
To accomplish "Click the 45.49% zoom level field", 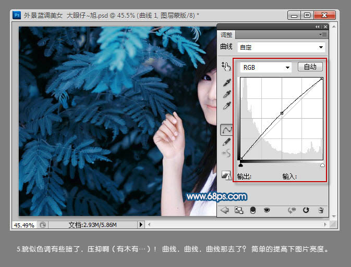I will [x=23, y=225].
